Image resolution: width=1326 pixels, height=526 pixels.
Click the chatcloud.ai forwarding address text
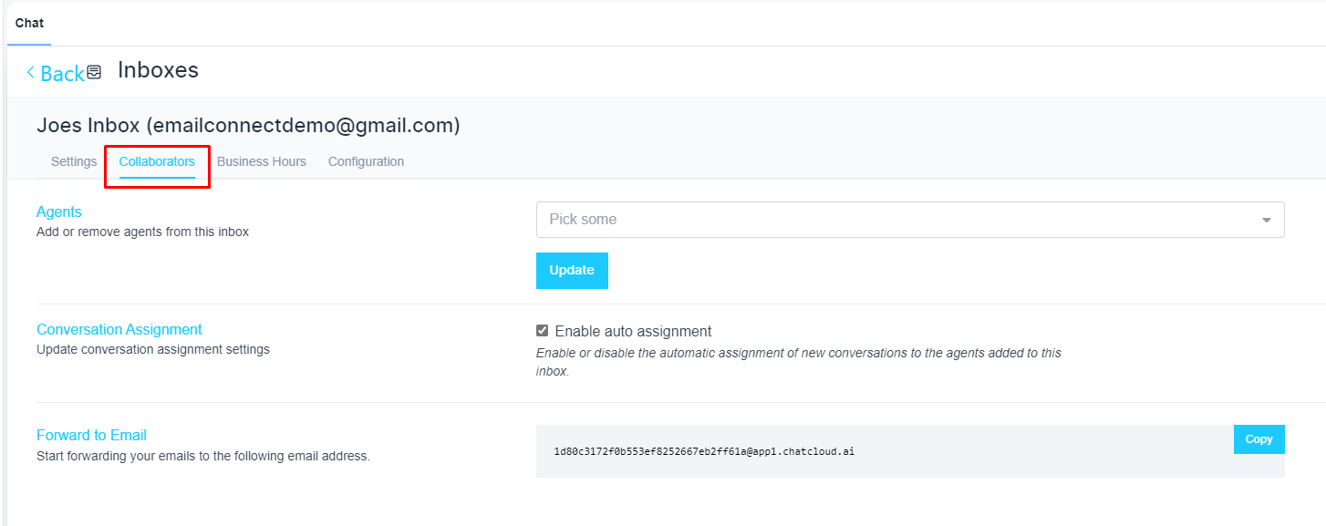(703, 451)
